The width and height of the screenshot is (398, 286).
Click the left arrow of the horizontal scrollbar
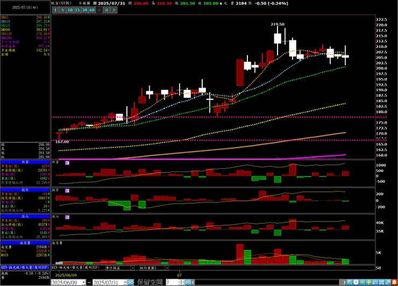point(193,282)
